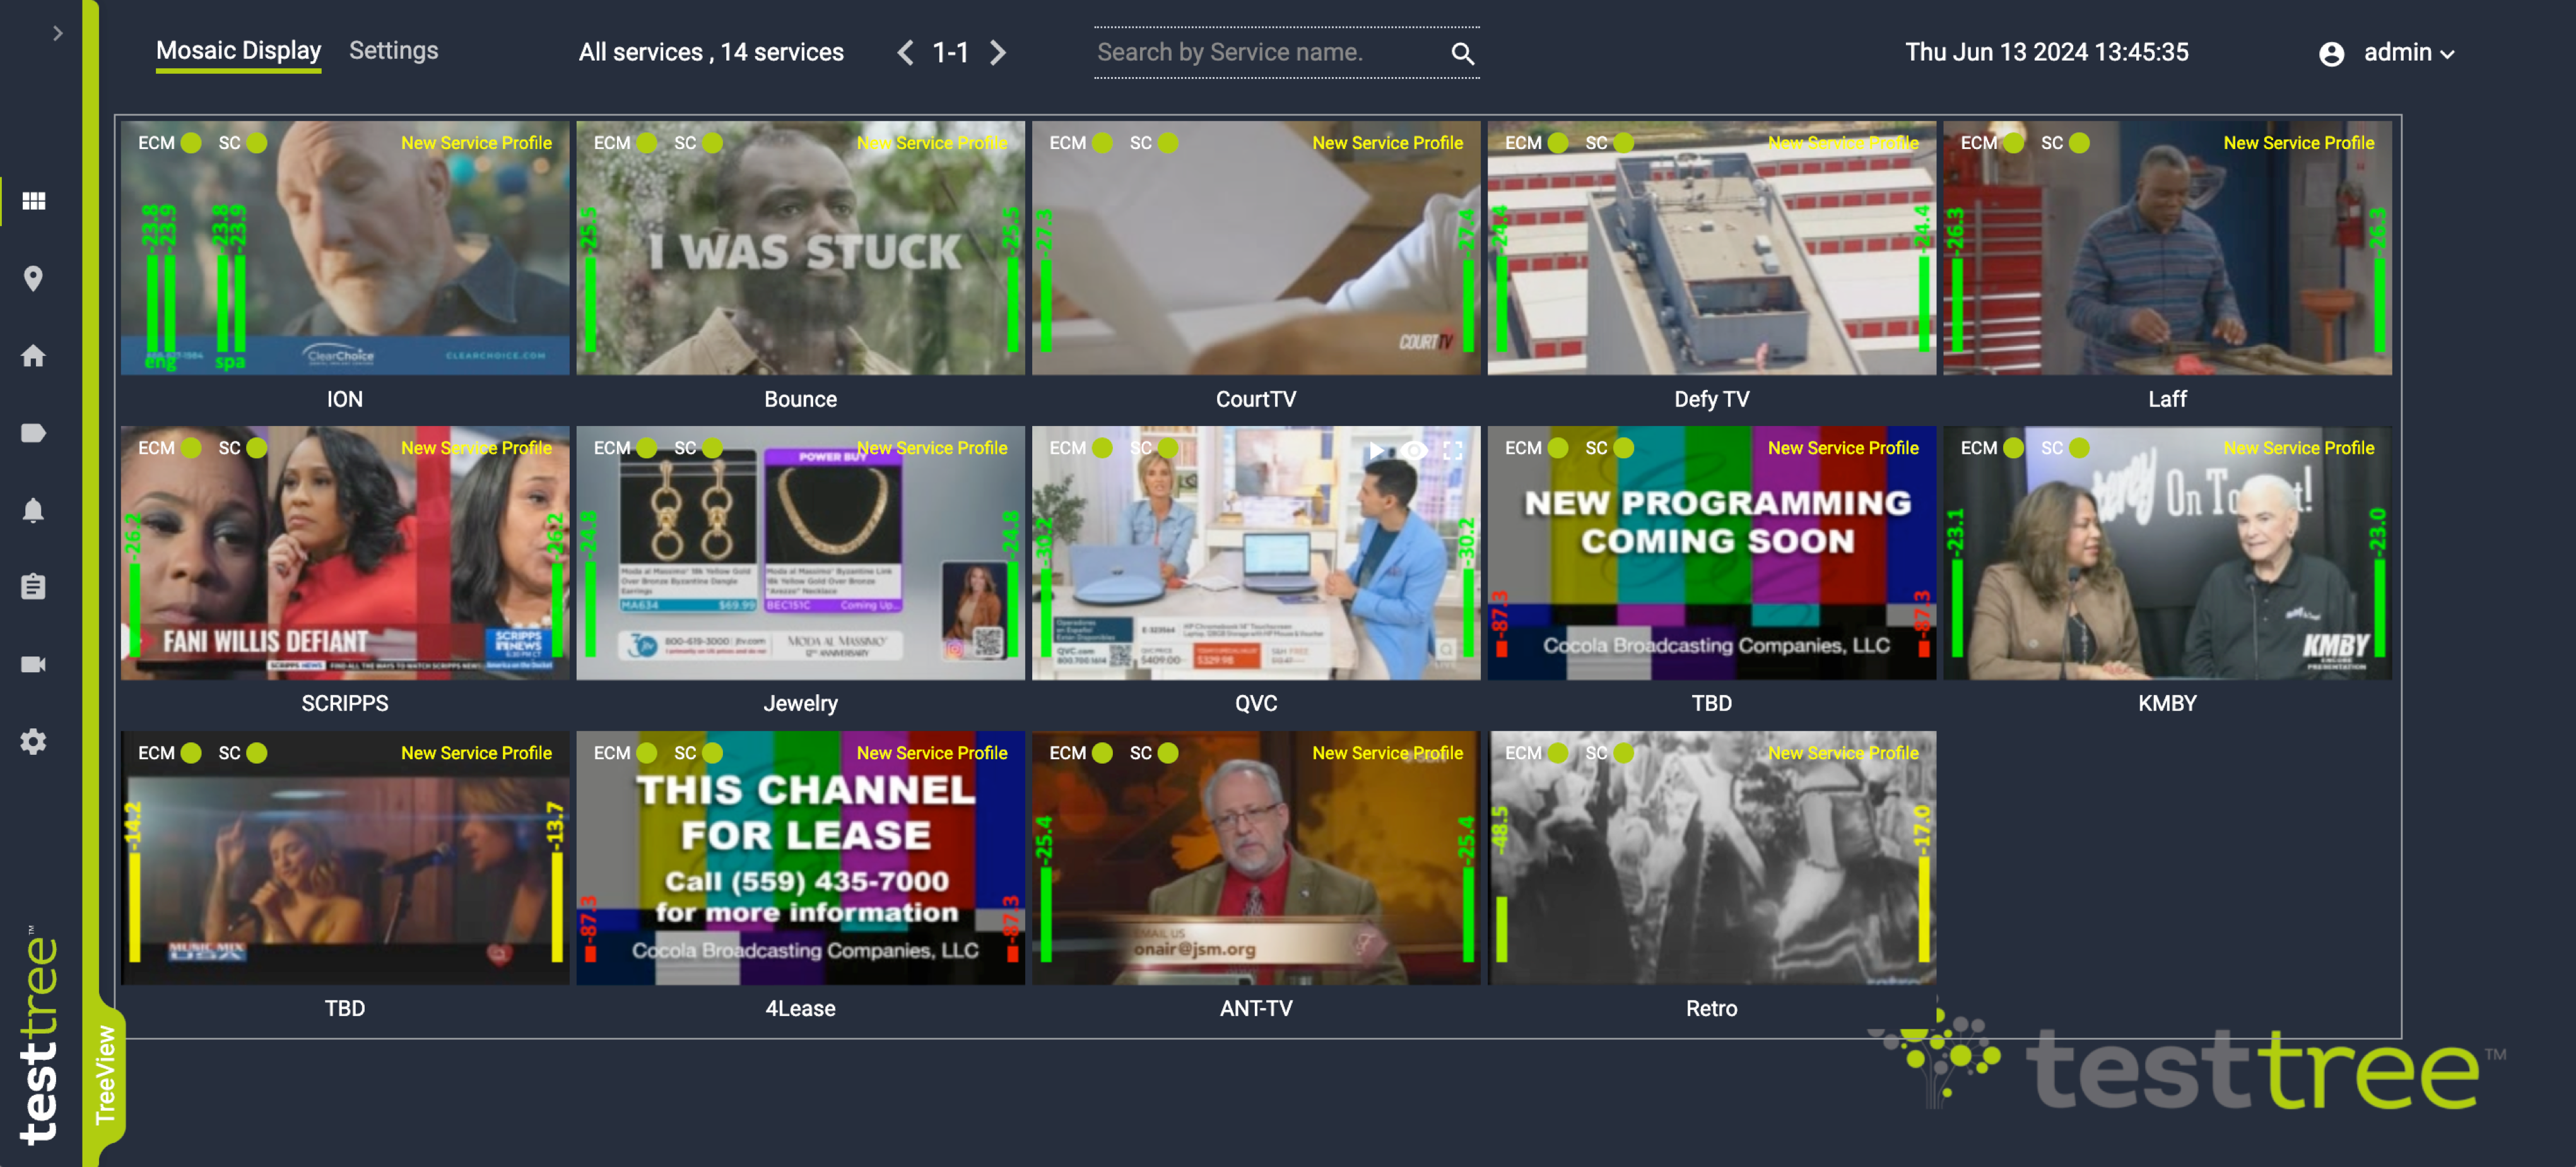This screenshot has width=2576, height=1167.
Task: Select the Bounce video thumbnail
Action: pos(800,248)
